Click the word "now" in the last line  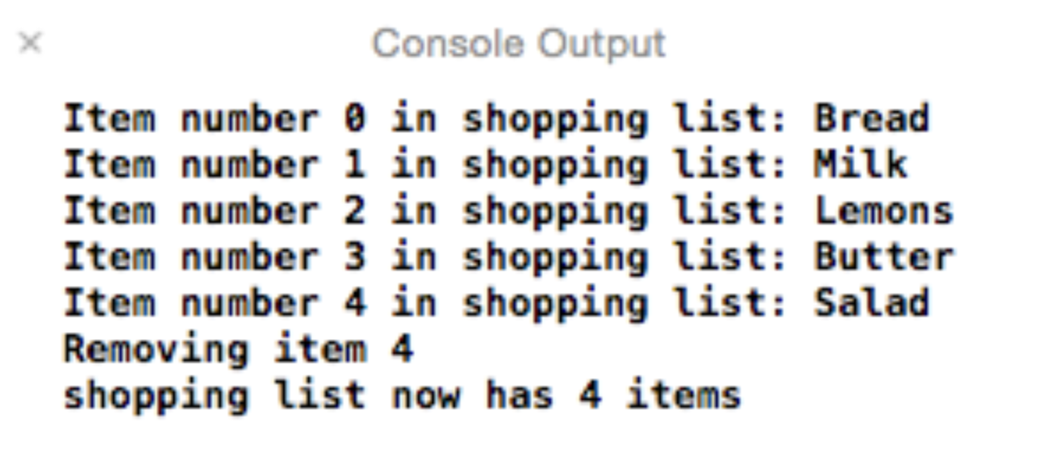[426, 397]
